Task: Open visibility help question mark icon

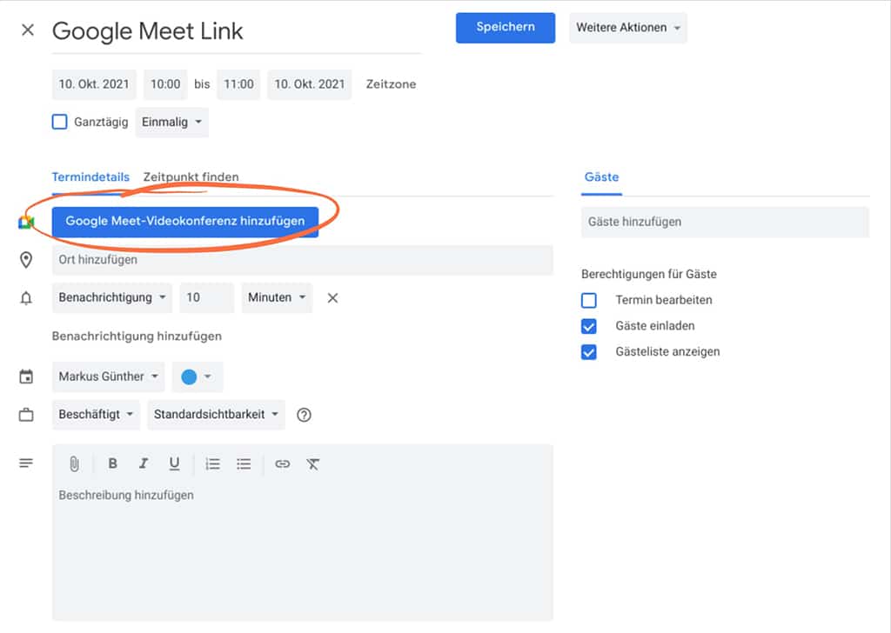Action: (304, 415)
